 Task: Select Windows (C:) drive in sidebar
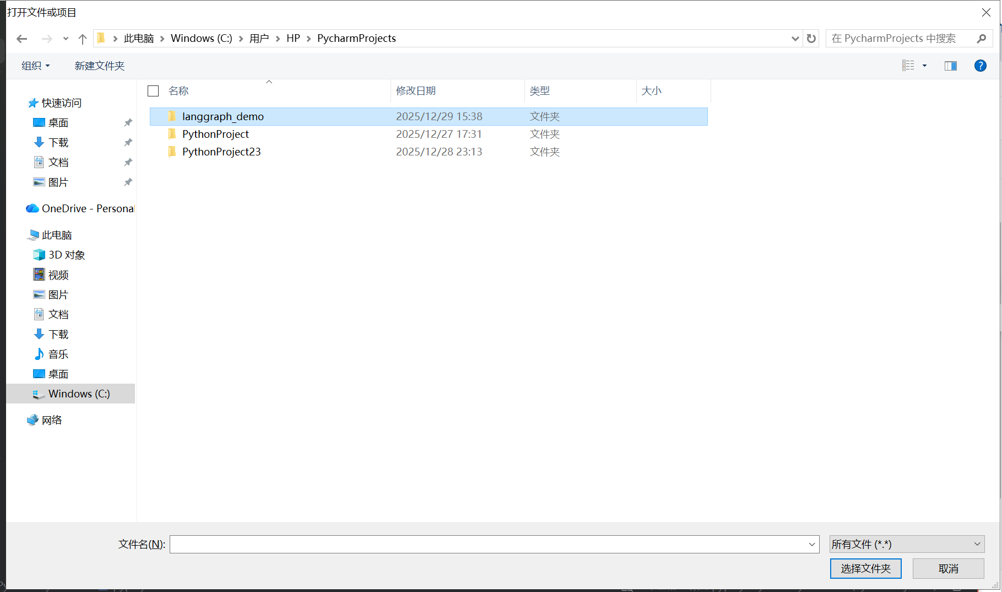[x=71, y=394]
